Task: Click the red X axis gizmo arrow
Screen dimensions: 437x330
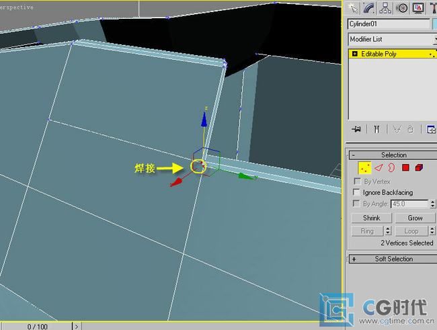Action: pyautogui.click(x=177, y=183)
